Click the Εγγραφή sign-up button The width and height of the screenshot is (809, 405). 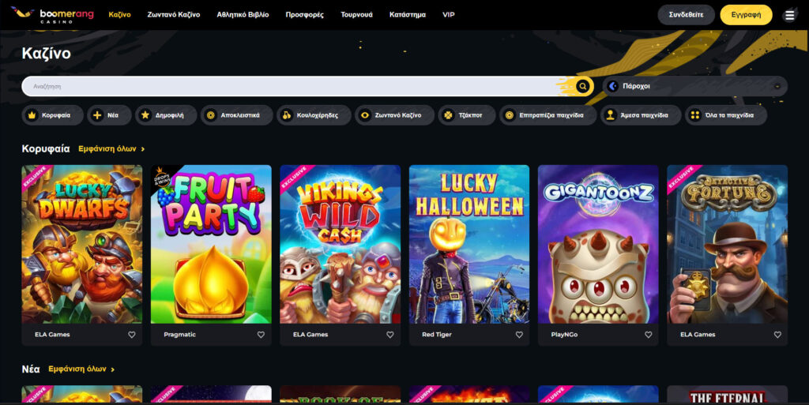[x=746, y=15]
